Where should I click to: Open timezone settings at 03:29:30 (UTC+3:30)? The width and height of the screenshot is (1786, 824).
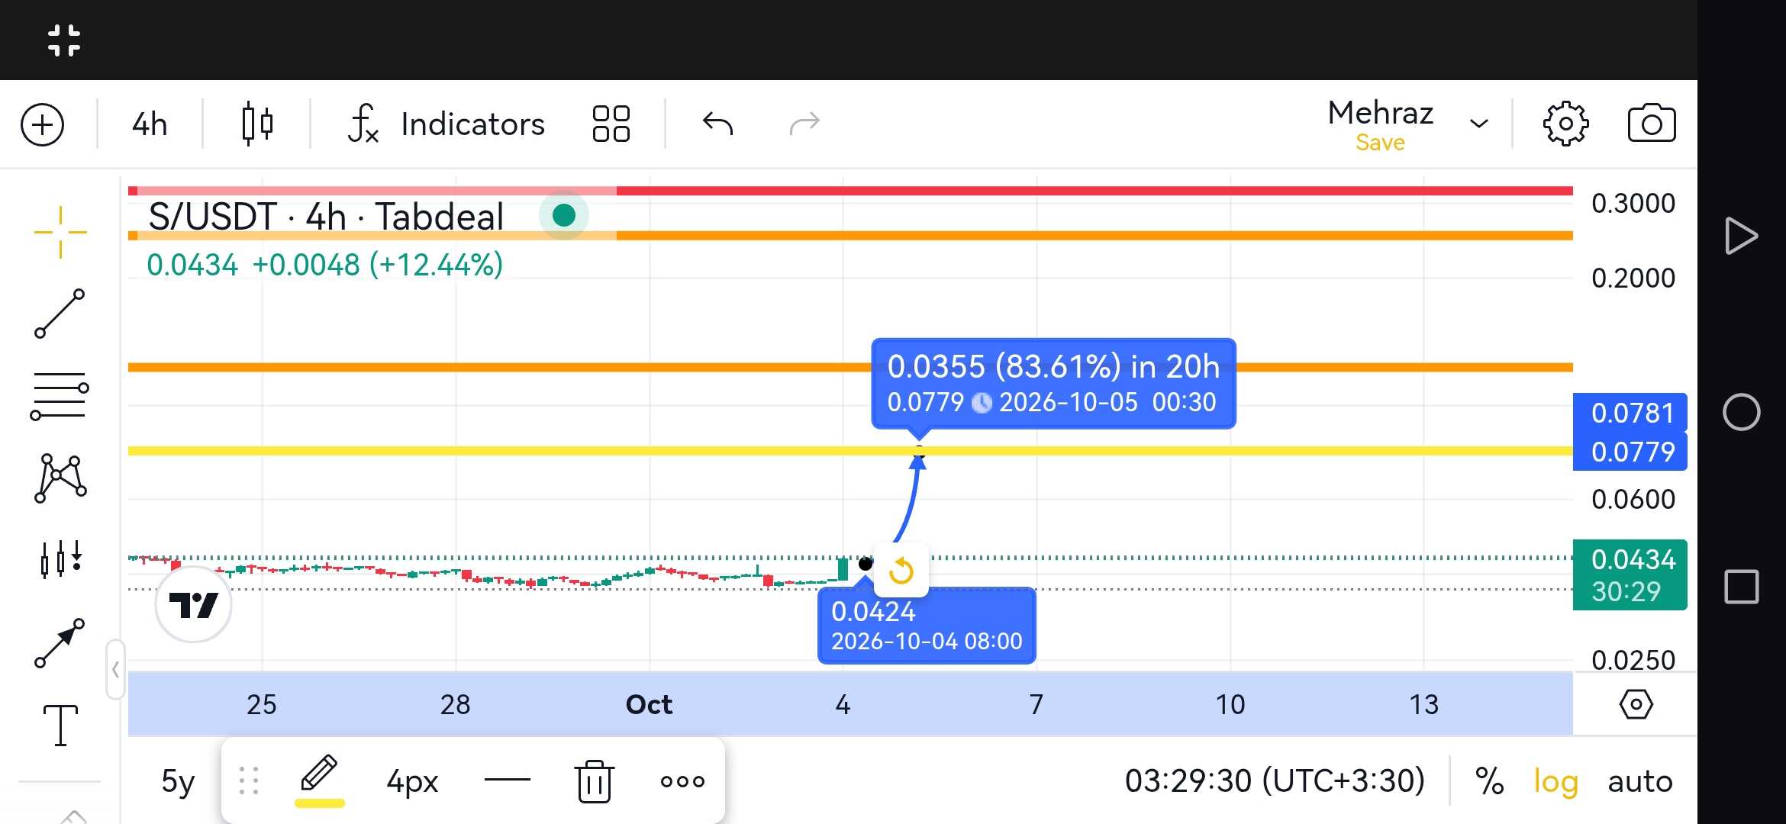tap(1275, 781)
